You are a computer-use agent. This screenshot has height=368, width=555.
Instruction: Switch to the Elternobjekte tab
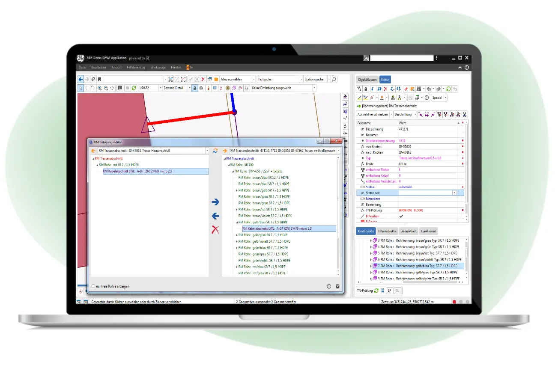[x=387, y=231]
